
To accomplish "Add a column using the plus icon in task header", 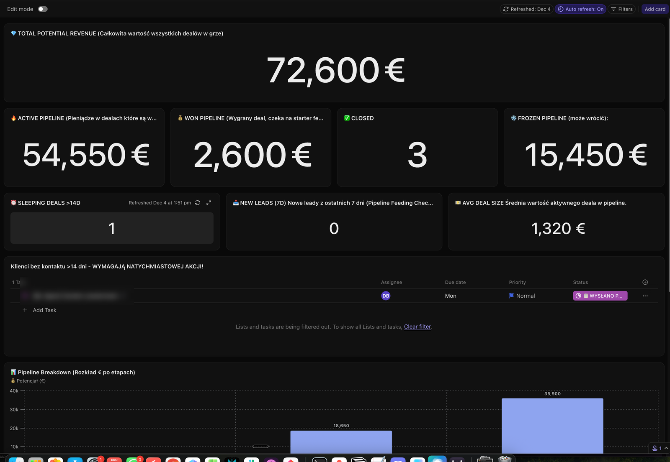I will [x=645, y=282].
